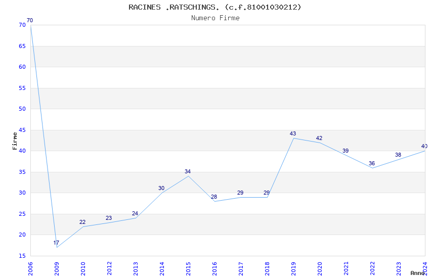
Task: Click the y-axis tick label 50
Action: (22, 109)
